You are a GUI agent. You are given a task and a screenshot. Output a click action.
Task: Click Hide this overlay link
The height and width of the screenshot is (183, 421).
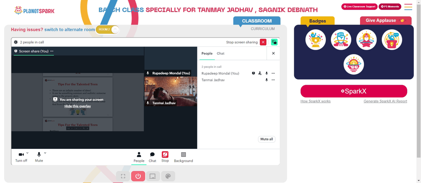tap(77, 106)
